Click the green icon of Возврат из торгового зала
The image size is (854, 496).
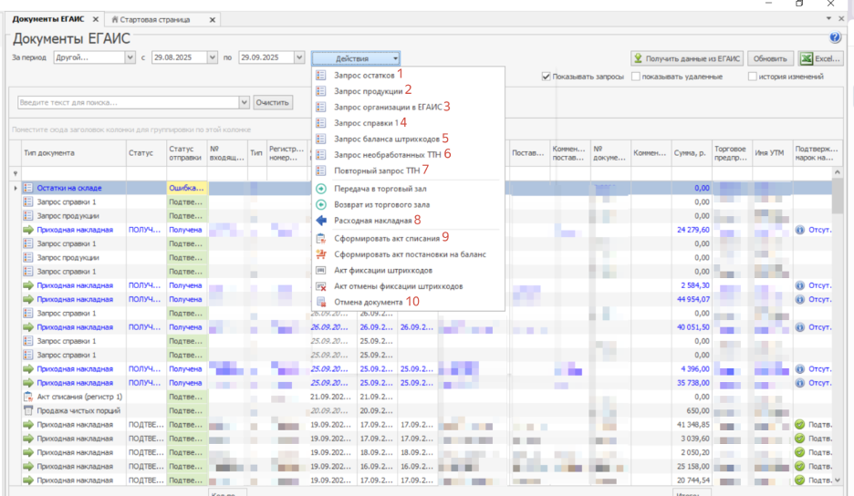[x=321, y=205]
